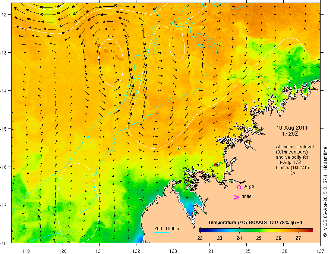
Task: Click the color bar value 27
Action: coord(298,238)
